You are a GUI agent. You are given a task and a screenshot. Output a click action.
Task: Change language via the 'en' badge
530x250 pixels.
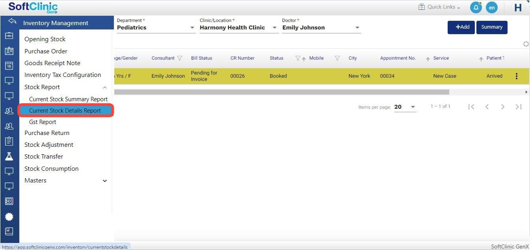pos(492,8)
